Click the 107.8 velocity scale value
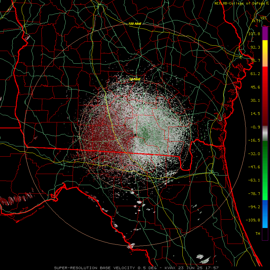This screenshot has width=270, height=270. pyautogui.click(x=254, y=34)
